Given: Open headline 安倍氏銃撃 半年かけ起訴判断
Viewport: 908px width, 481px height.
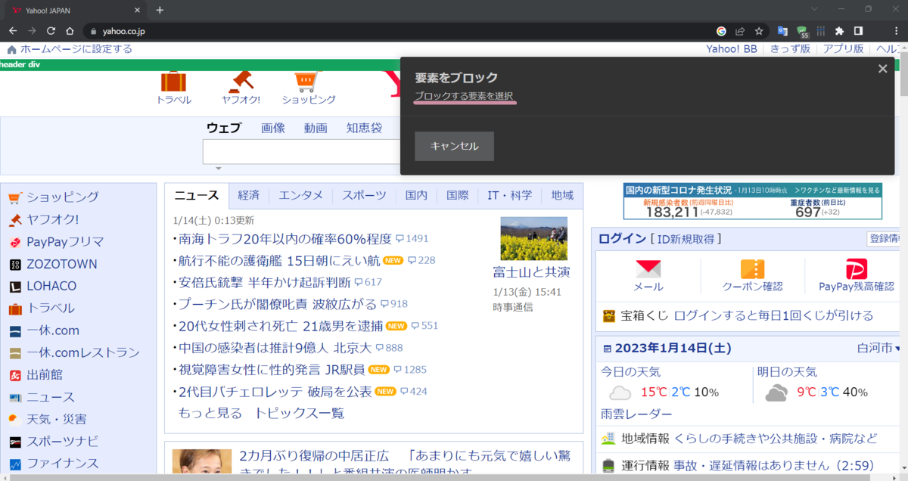Looking at the screenshot, I should point(264,282).
